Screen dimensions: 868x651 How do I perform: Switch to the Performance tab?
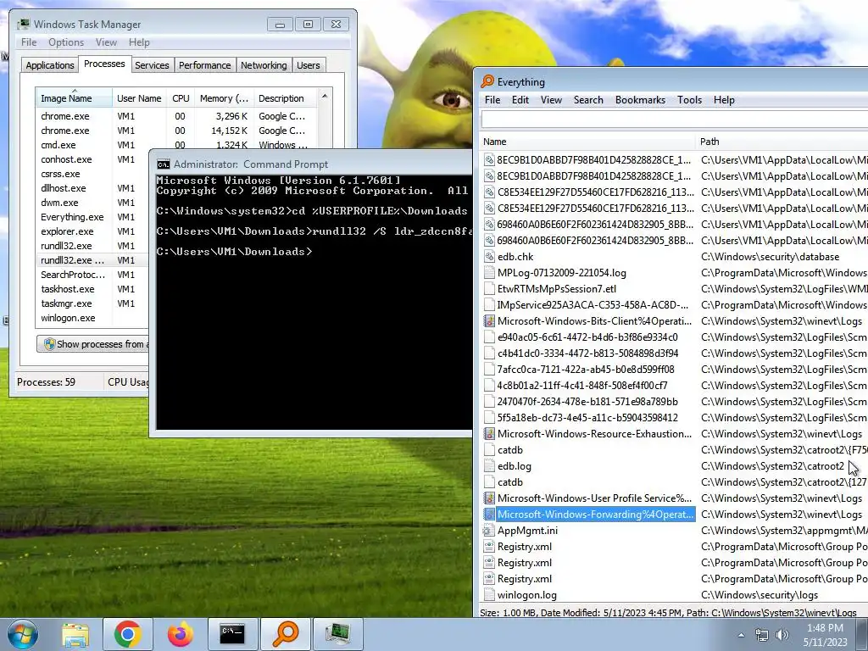click(x=204, y=65)
